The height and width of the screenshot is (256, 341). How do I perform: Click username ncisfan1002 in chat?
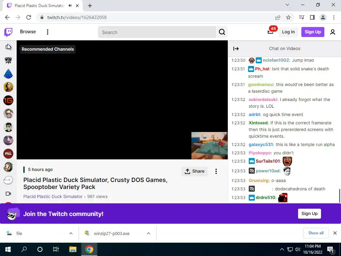click(x=276, y=60)
